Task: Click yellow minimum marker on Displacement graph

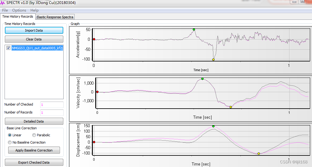Action: point(259,154)
